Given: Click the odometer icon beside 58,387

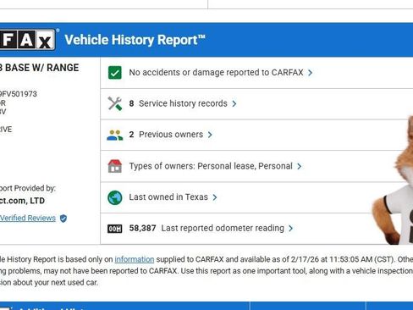Looking at the screenshot, I should 115,229.
